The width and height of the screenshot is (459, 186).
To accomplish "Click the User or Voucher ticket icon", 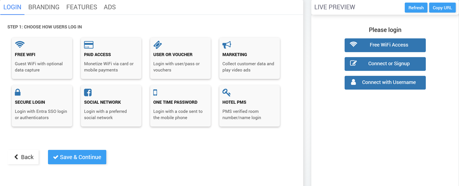I will click(x=157, y=45).
